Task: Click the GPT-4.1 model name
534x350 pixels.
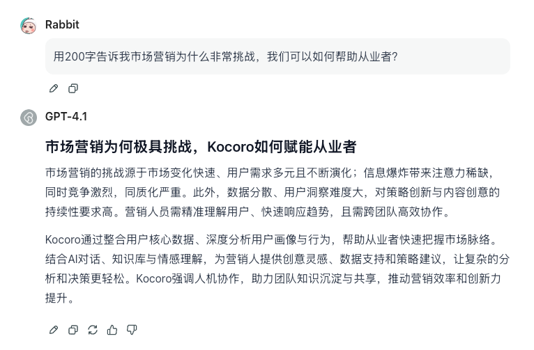Action: tap(66, 117)
